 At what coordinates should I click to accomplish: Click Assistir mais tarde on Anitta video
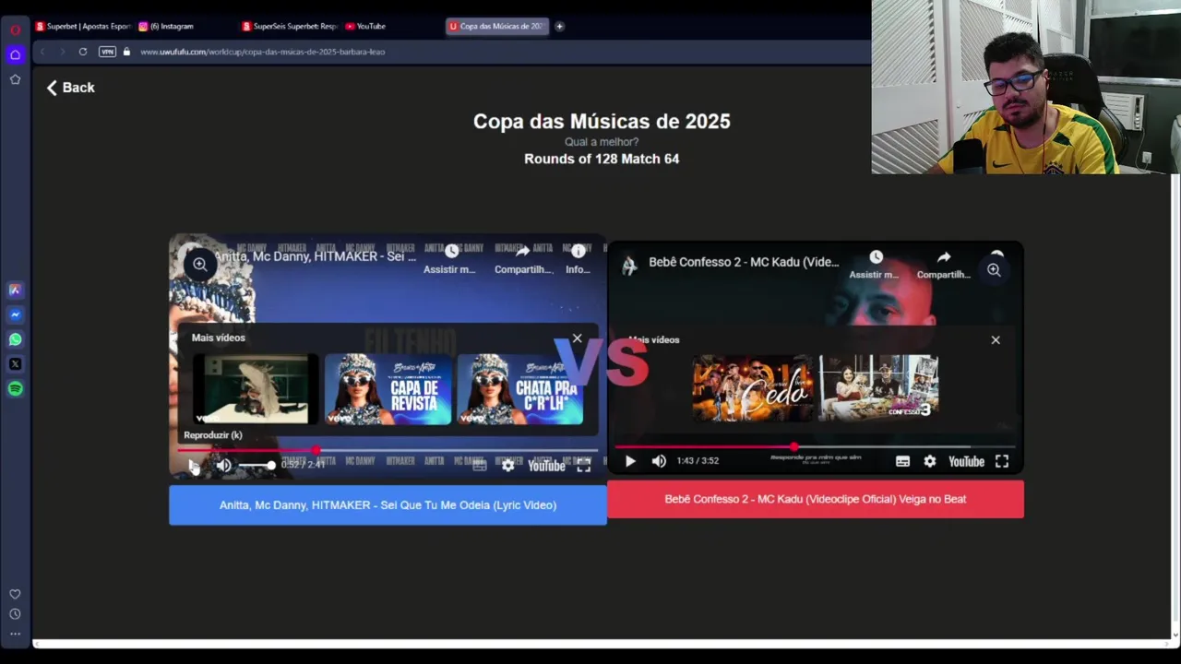pos(450,259)
